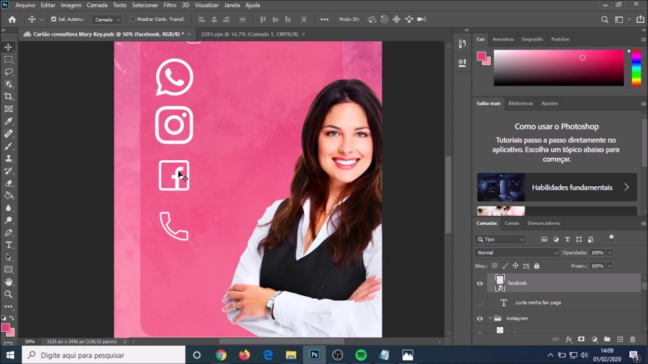Click the delete layer trash icon
The width and height of the screenshot is (648, 364).
click(632, 339)
